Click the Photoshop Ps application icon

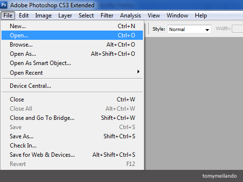click(4, 5)
